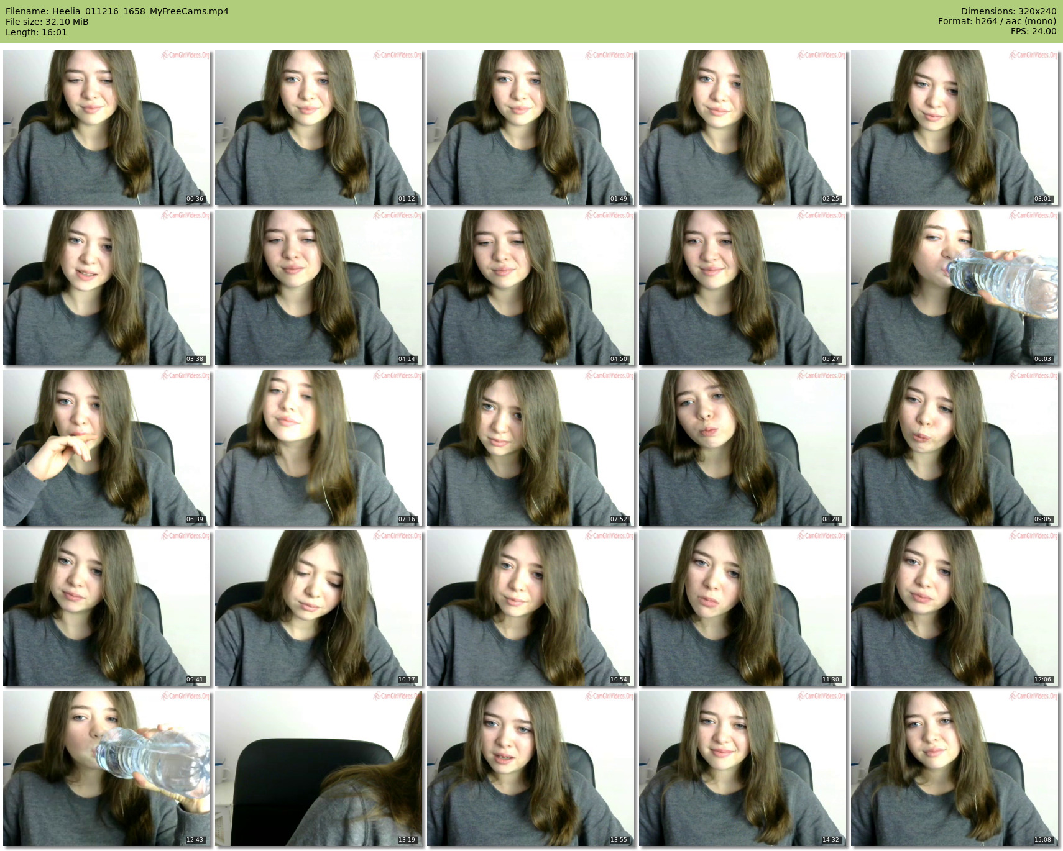
Task: Click the 03:01 frame thumbnail
Action: click(954, 127)
